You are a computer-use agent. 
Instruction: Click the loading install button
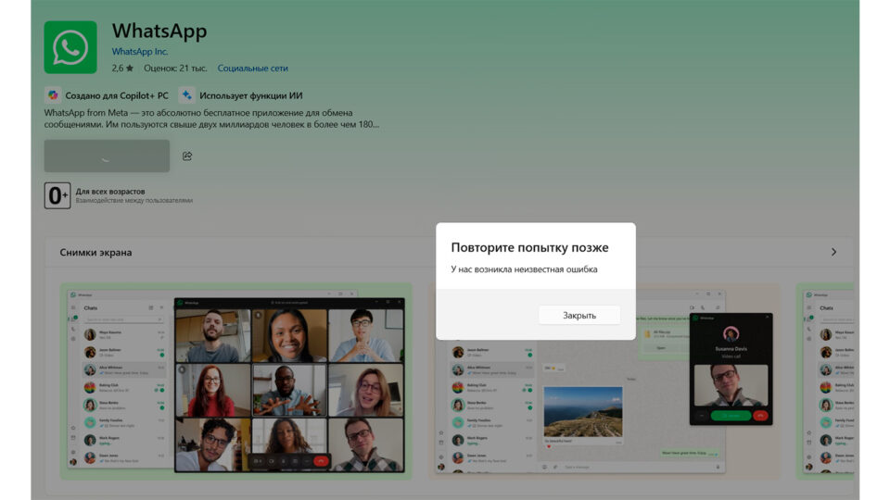[x=107, y=156]
